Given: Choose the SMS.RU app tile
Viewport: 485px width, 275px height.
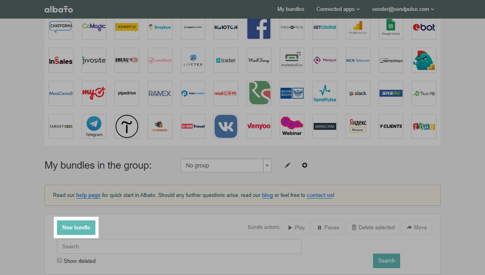Looking at the screenshot, I should 391,93.
